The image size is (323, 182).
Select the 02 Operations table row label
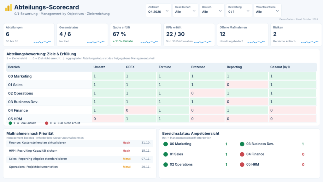(x=21, y=93)
